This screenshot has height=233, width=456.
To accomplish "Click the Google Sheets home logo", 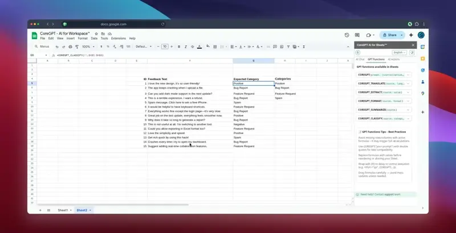I will (x=34, y=36).
